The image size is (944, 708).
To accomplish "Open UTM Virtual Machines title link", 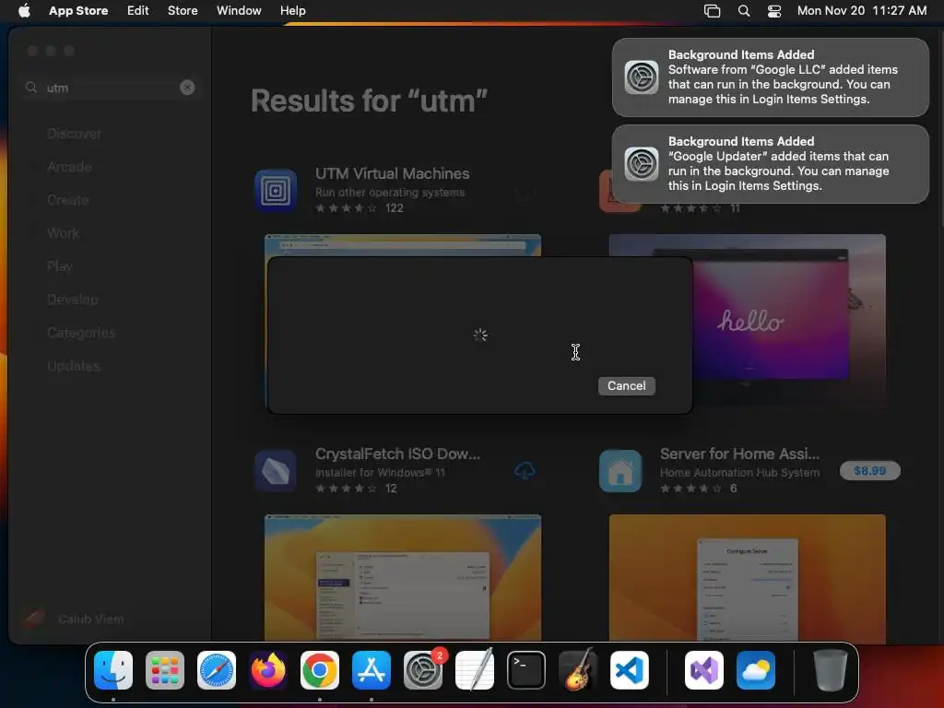I will [393, 173].
